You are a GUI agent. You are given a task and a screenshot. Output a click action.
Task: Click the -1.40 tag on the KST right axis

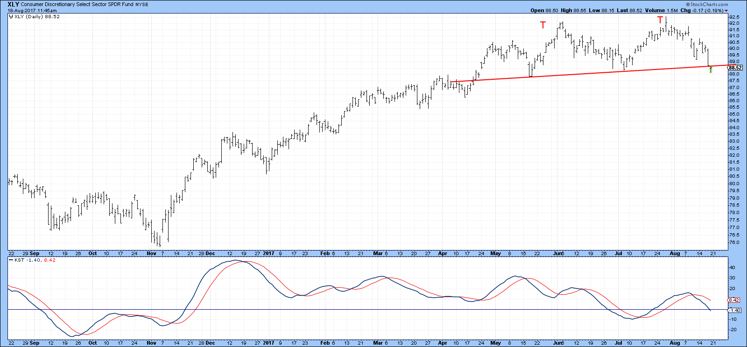tap(734, 310)
